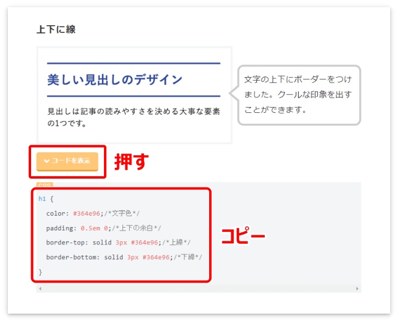Click the horizontal scrollbar track under the code

pyautogui.click(x=199, y=289)
